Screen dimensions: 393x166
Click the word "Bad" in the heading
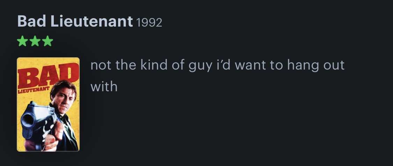point(32,22)
